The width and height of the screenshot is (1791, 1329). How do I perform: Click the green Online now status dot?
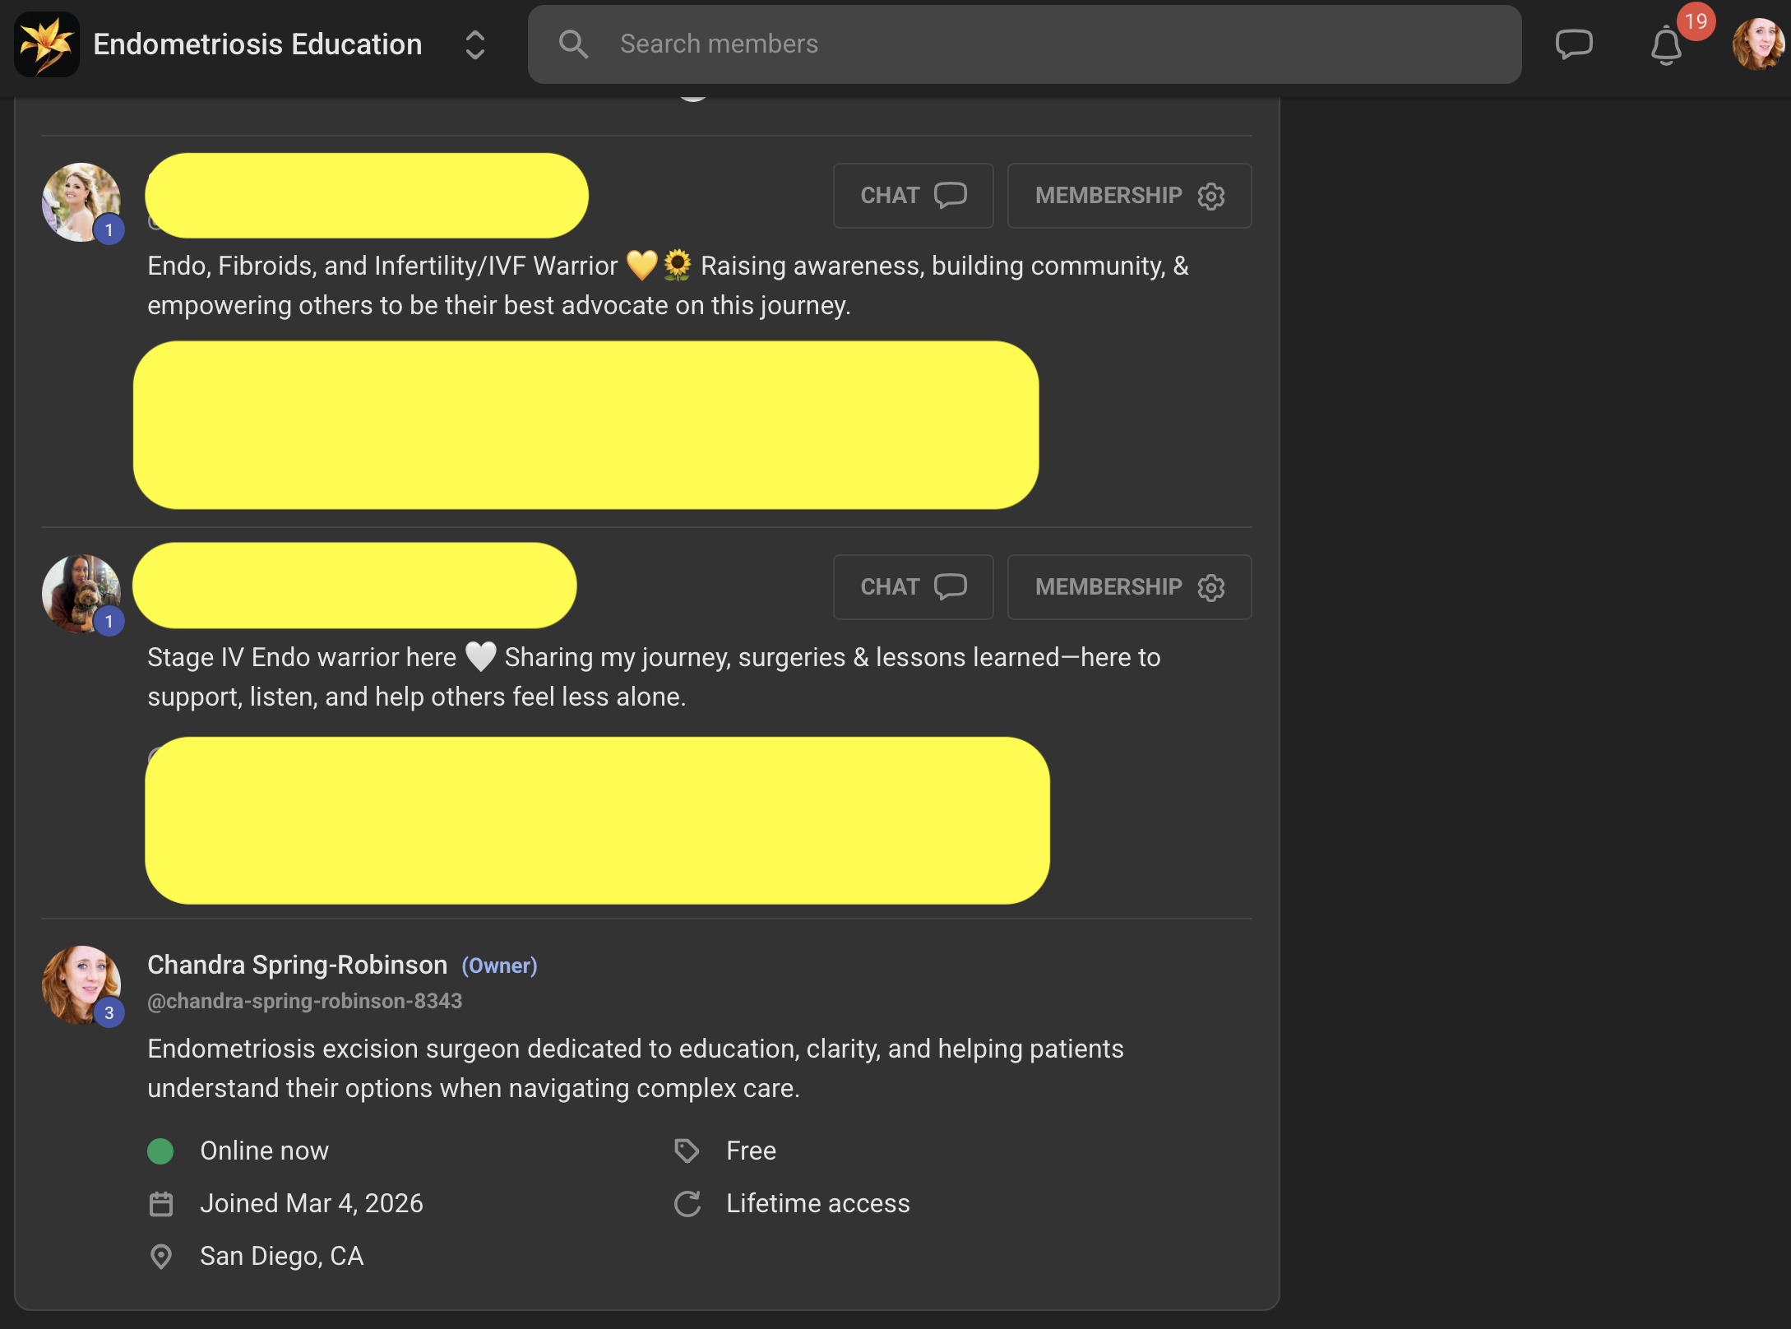pos(160,1151)
